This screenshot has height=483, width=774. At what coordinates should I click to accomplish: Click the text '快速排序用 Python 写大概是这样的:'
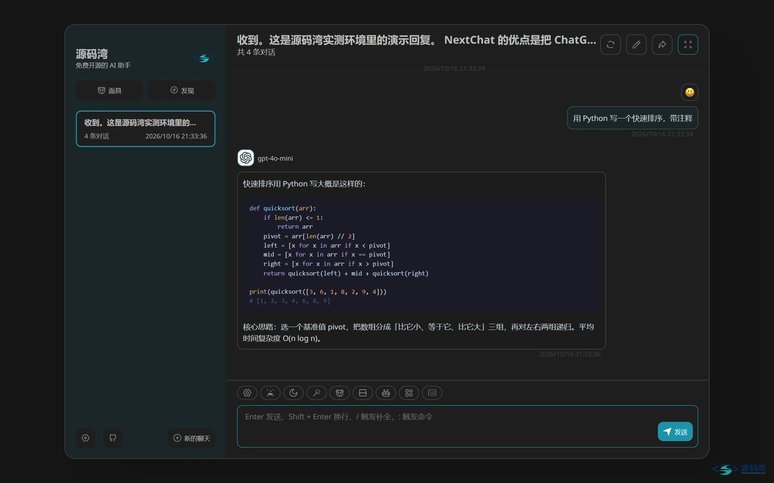click(304, 184)
